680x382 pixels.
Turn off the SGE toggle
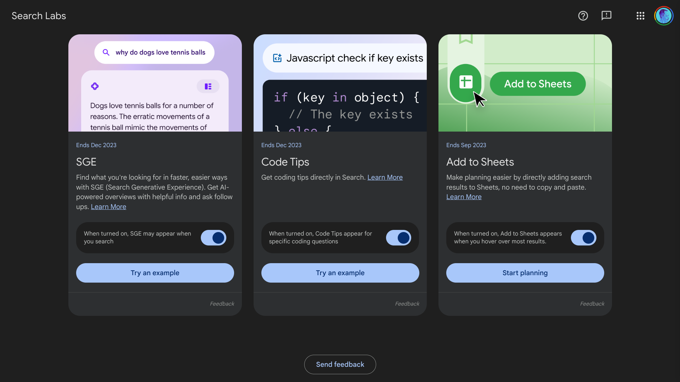[x=214, y=238]
